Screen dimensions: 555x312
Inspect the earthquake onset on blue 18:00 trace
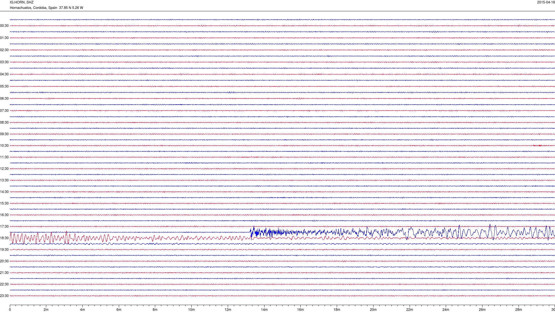click(x=252, y=232)
